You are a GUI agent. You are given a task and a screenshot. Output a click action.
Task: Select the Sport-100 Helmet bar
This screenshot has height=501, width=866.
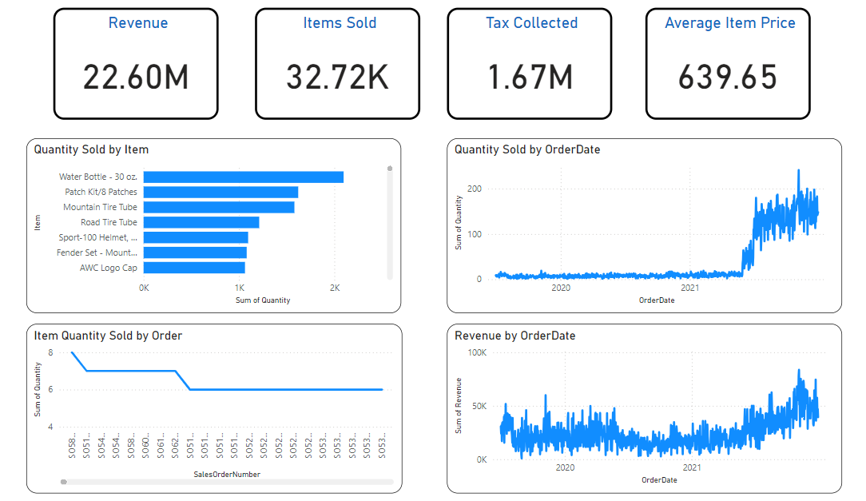click(194, 237)
